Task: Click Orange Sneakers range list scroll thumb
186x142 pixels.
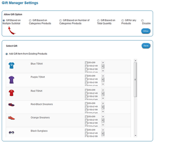Action: pyautogui.click(x=103, y=120)
